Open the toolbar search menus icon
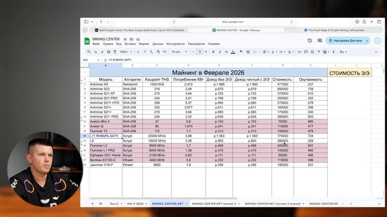 89,52
